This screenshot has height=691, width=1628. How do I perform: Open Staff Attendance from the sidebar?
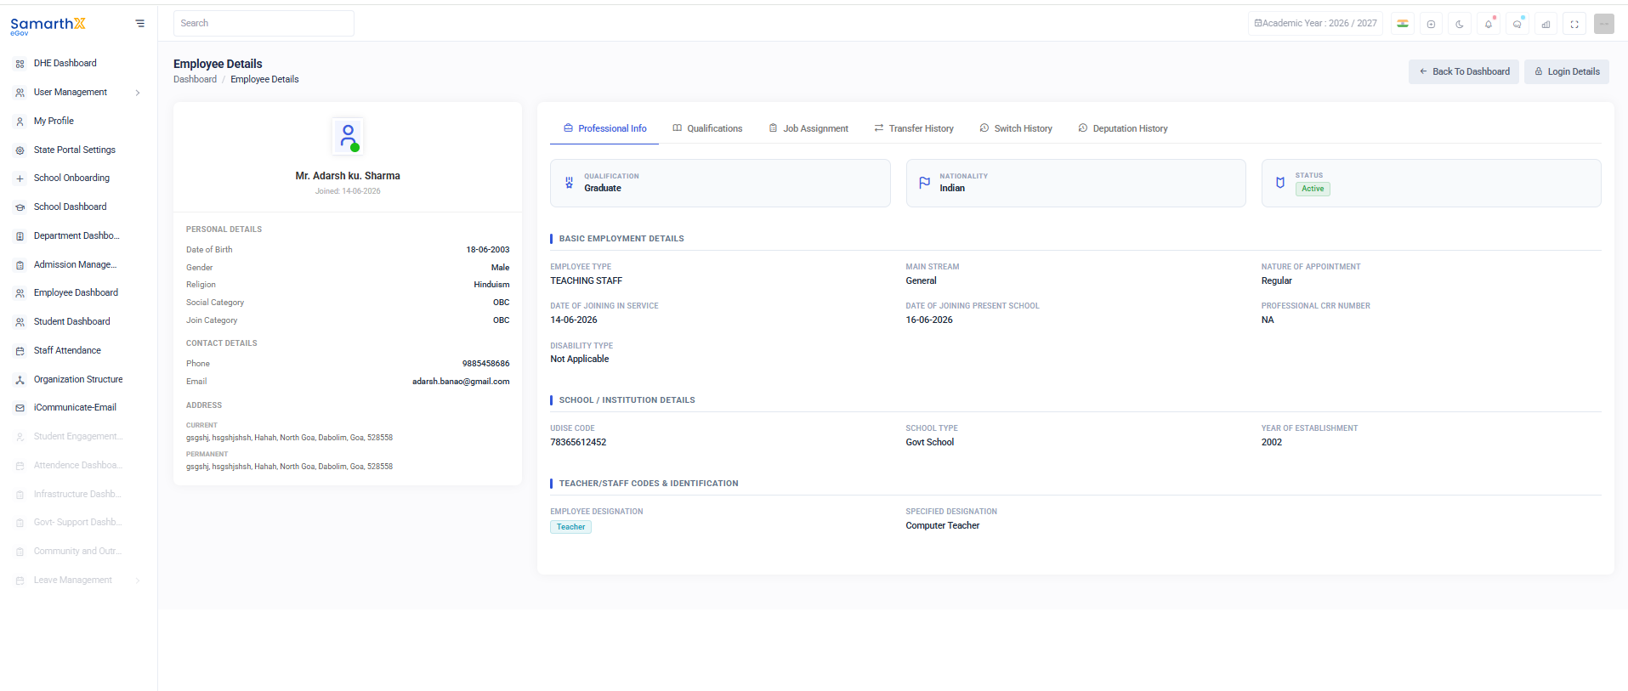click(67, 350)
